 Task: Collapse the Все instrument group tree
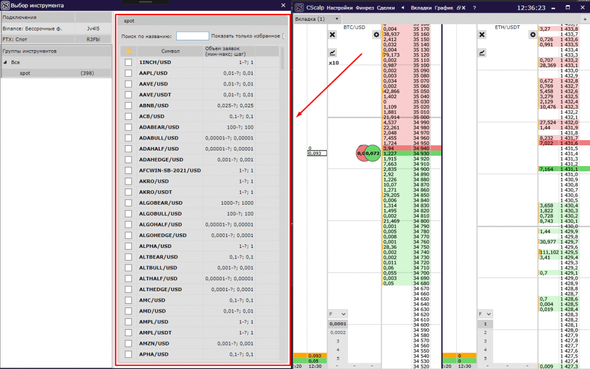coord(5,62)
